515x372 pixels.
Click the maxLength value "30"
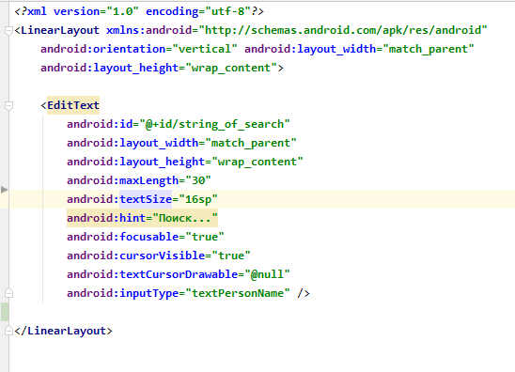198,180
